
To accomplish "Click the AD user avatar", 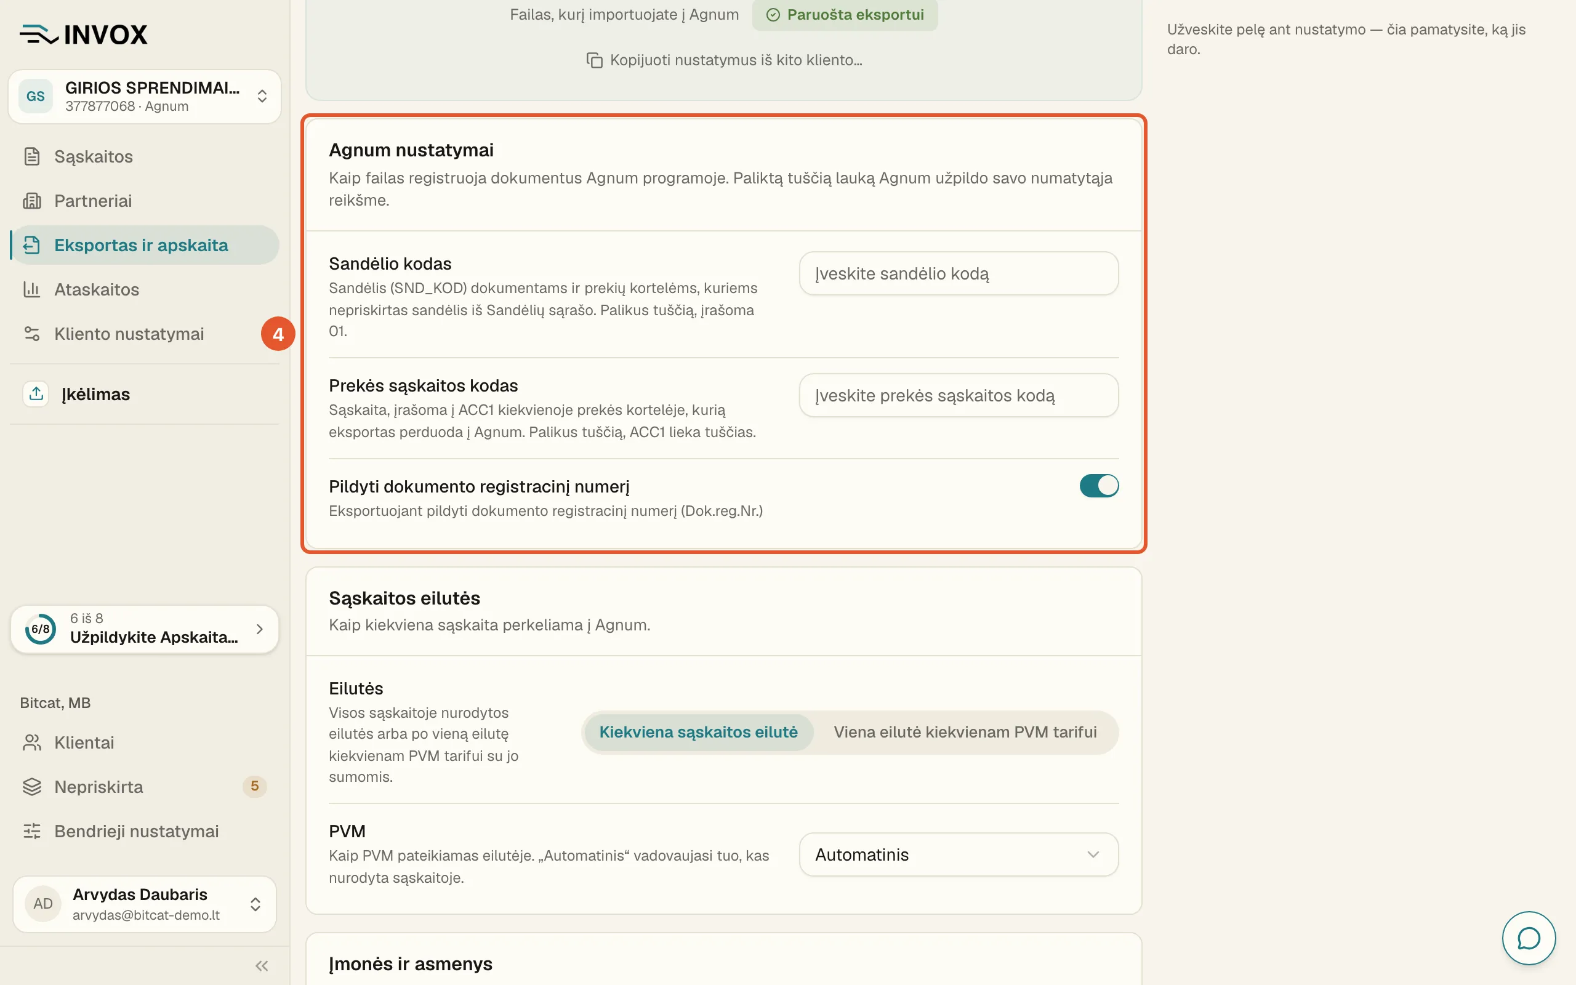I will (x=43, y=904).
